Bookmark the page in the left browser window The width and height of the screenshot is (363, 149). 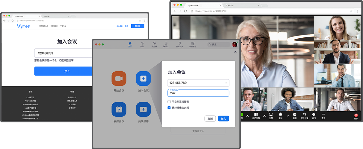coord(140,21)
